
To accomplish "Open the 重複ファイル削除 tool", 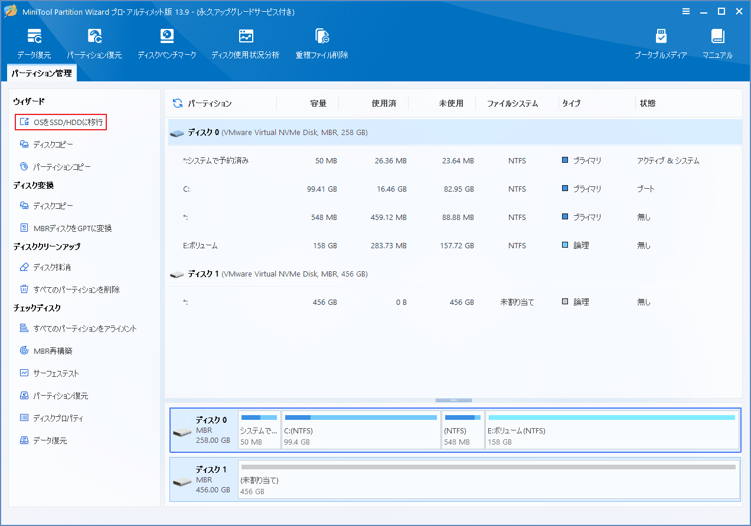I will pyautogui.click(x=322, y=44).
